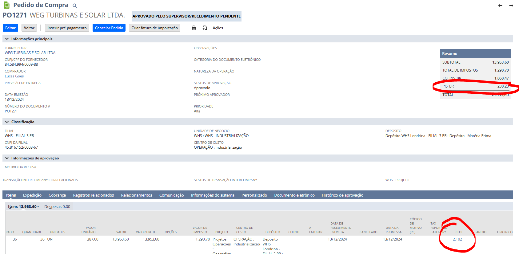Go to next record with right arrow
Viewport: 519px width, 266px height.
(511, 6)
